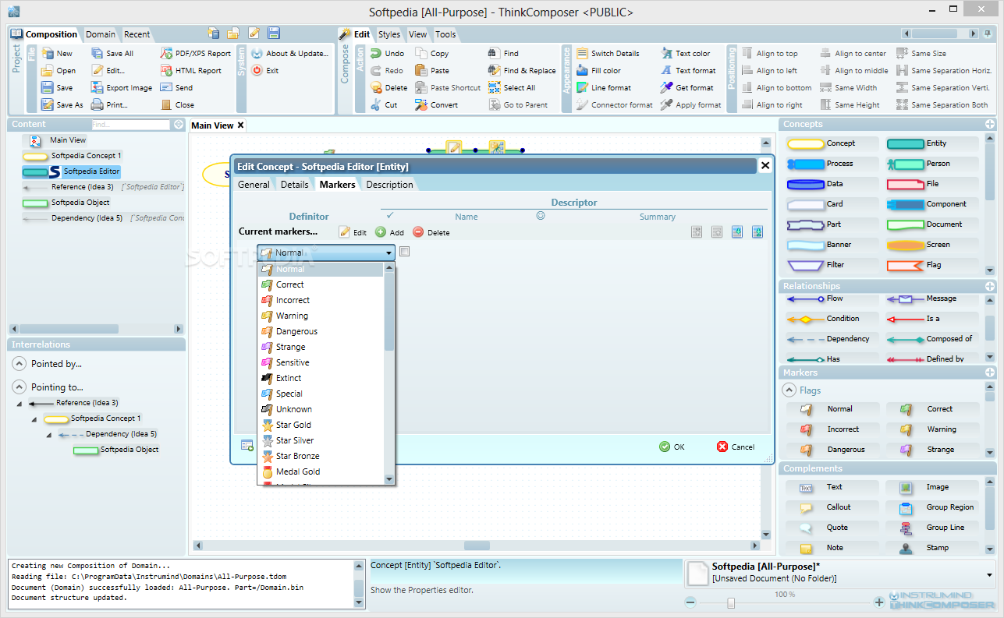Select the Callout complement
The image size is (1004, 618).
click(832, 507)
